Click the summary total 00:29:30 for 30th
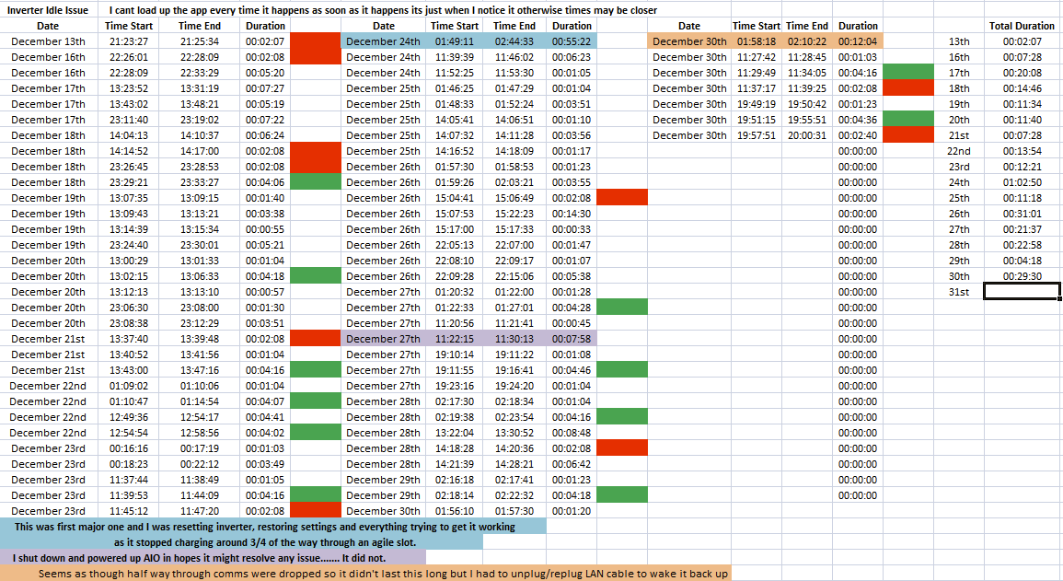Screen dimensions: 1063x581 click(1022, 276)
